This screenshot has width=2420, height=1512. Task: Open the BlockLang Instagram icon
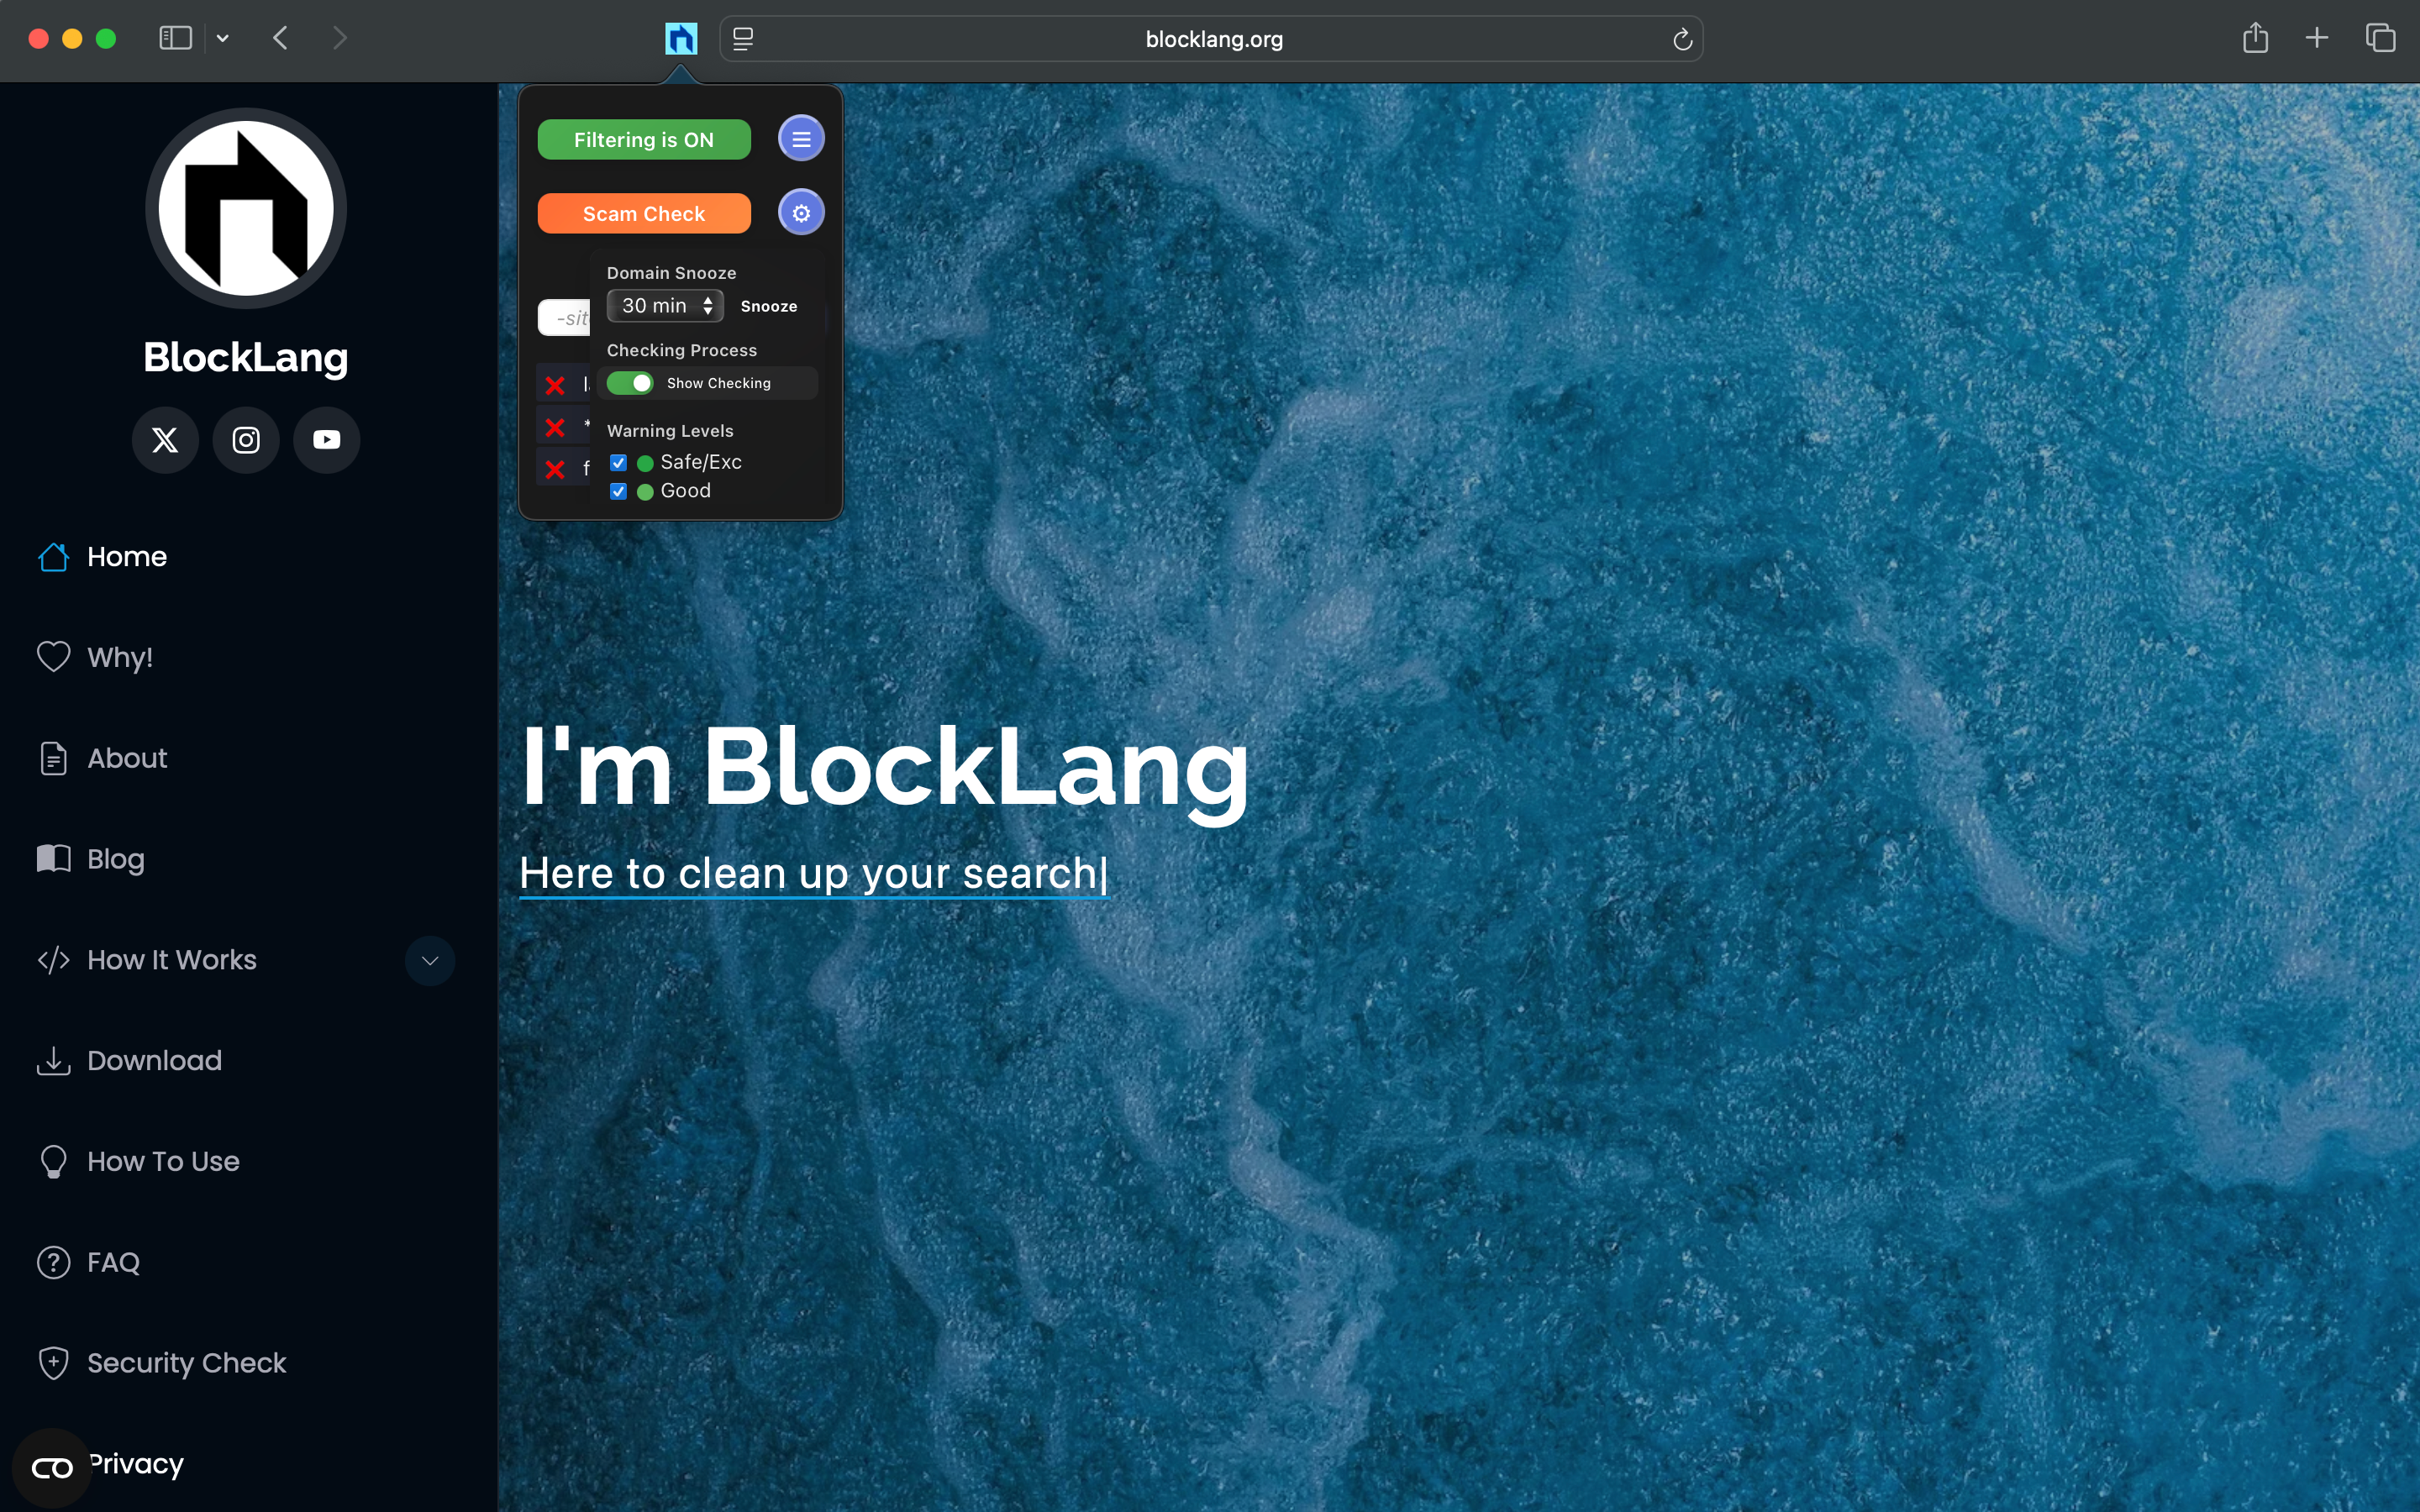[246, 440]
